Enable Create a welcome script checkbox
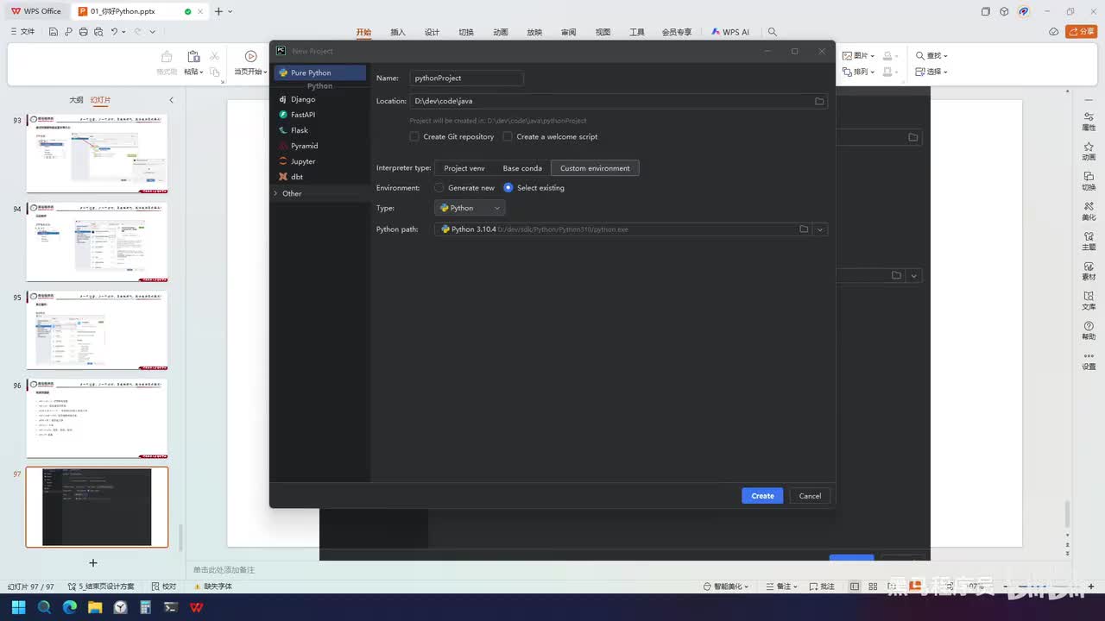This screenshot has height=621, width=1105. pos(508,136)
